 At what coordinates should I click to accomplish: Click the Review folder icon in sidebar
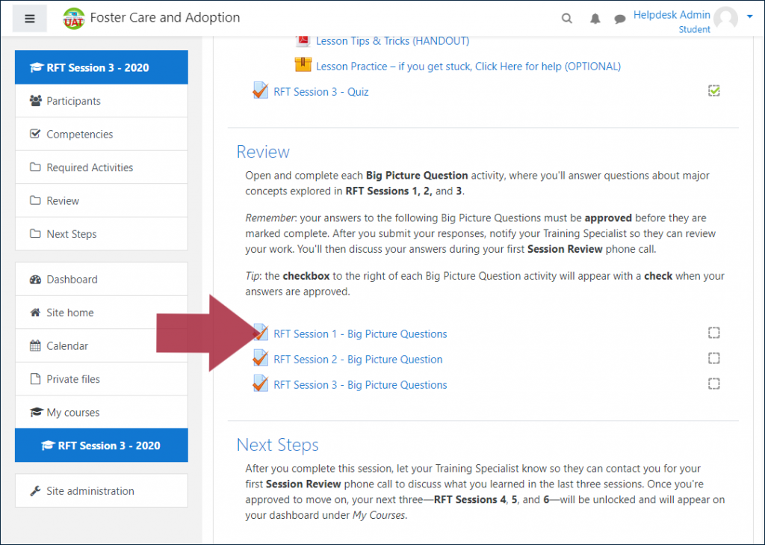[x=35, y=200]
